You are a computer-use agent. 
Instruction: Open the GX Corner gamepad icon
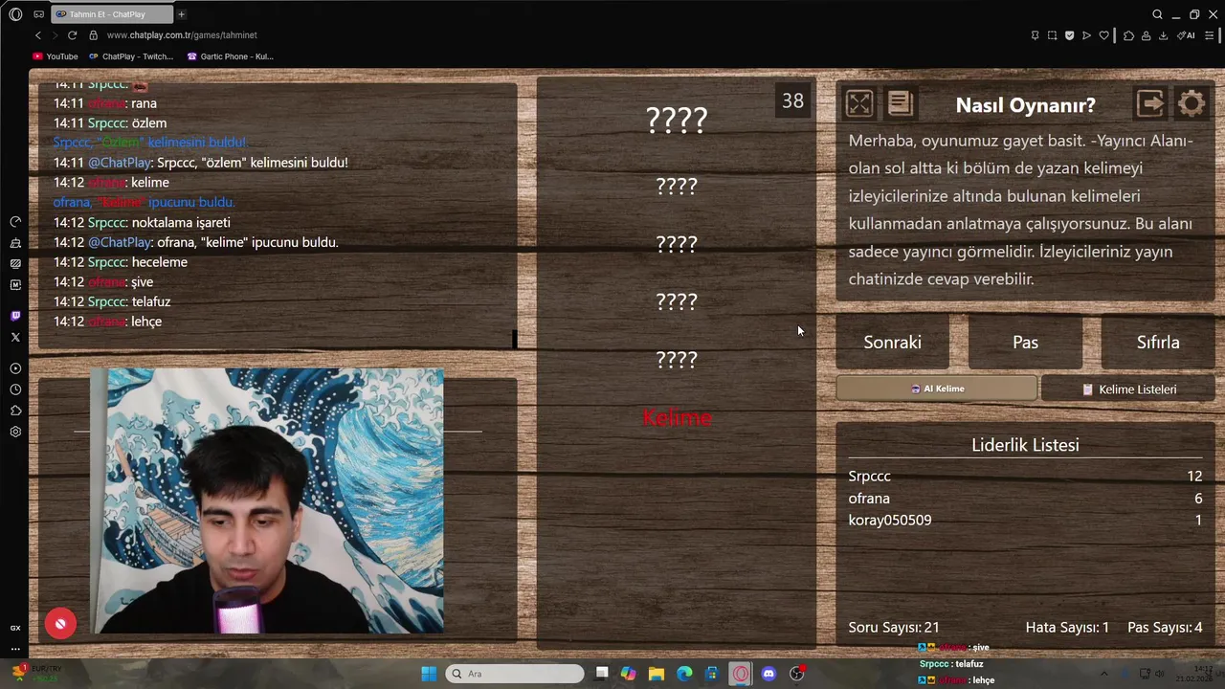coord(38,14)
